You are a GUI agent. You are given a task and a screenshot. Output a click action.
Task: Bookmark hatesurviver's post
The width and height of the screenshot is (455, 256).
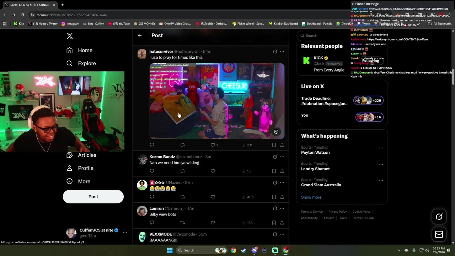coord(274,145)
